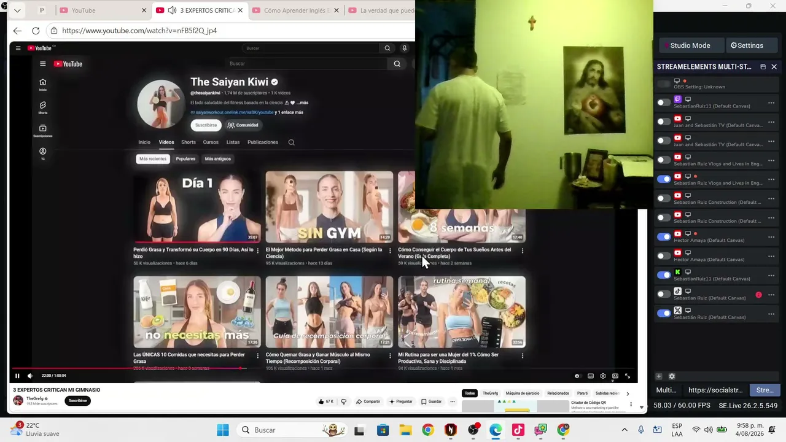Open the Inicio tab of the channel
Viewport: 786px width, 442px height.
click(x=144, y=142)
